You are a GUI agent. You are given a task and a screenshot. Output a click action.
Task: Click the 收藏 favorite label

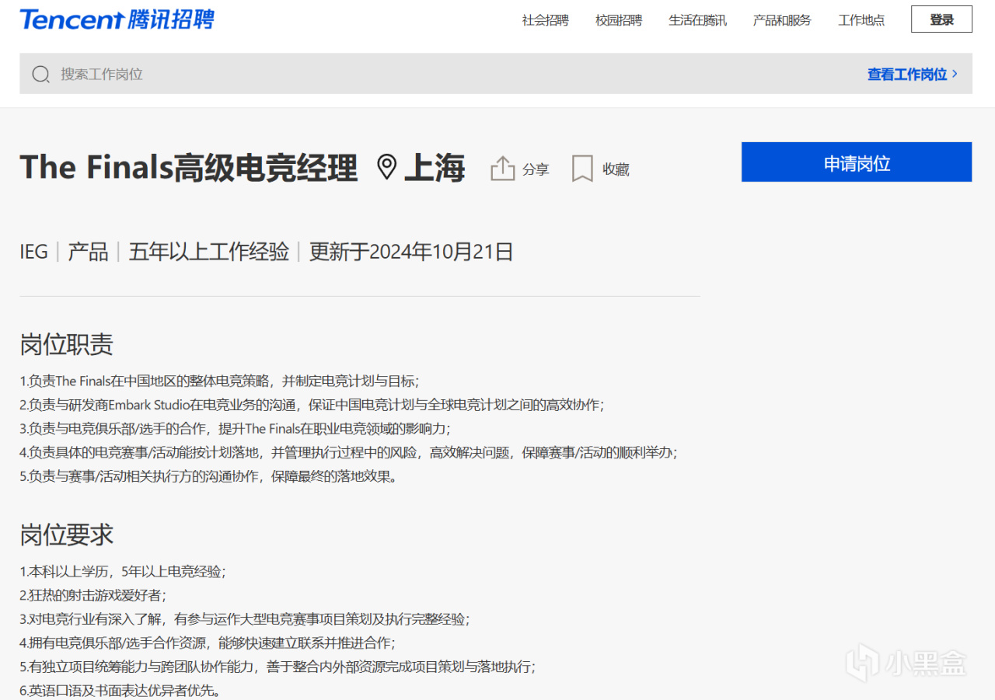click(x=616, y=169)
